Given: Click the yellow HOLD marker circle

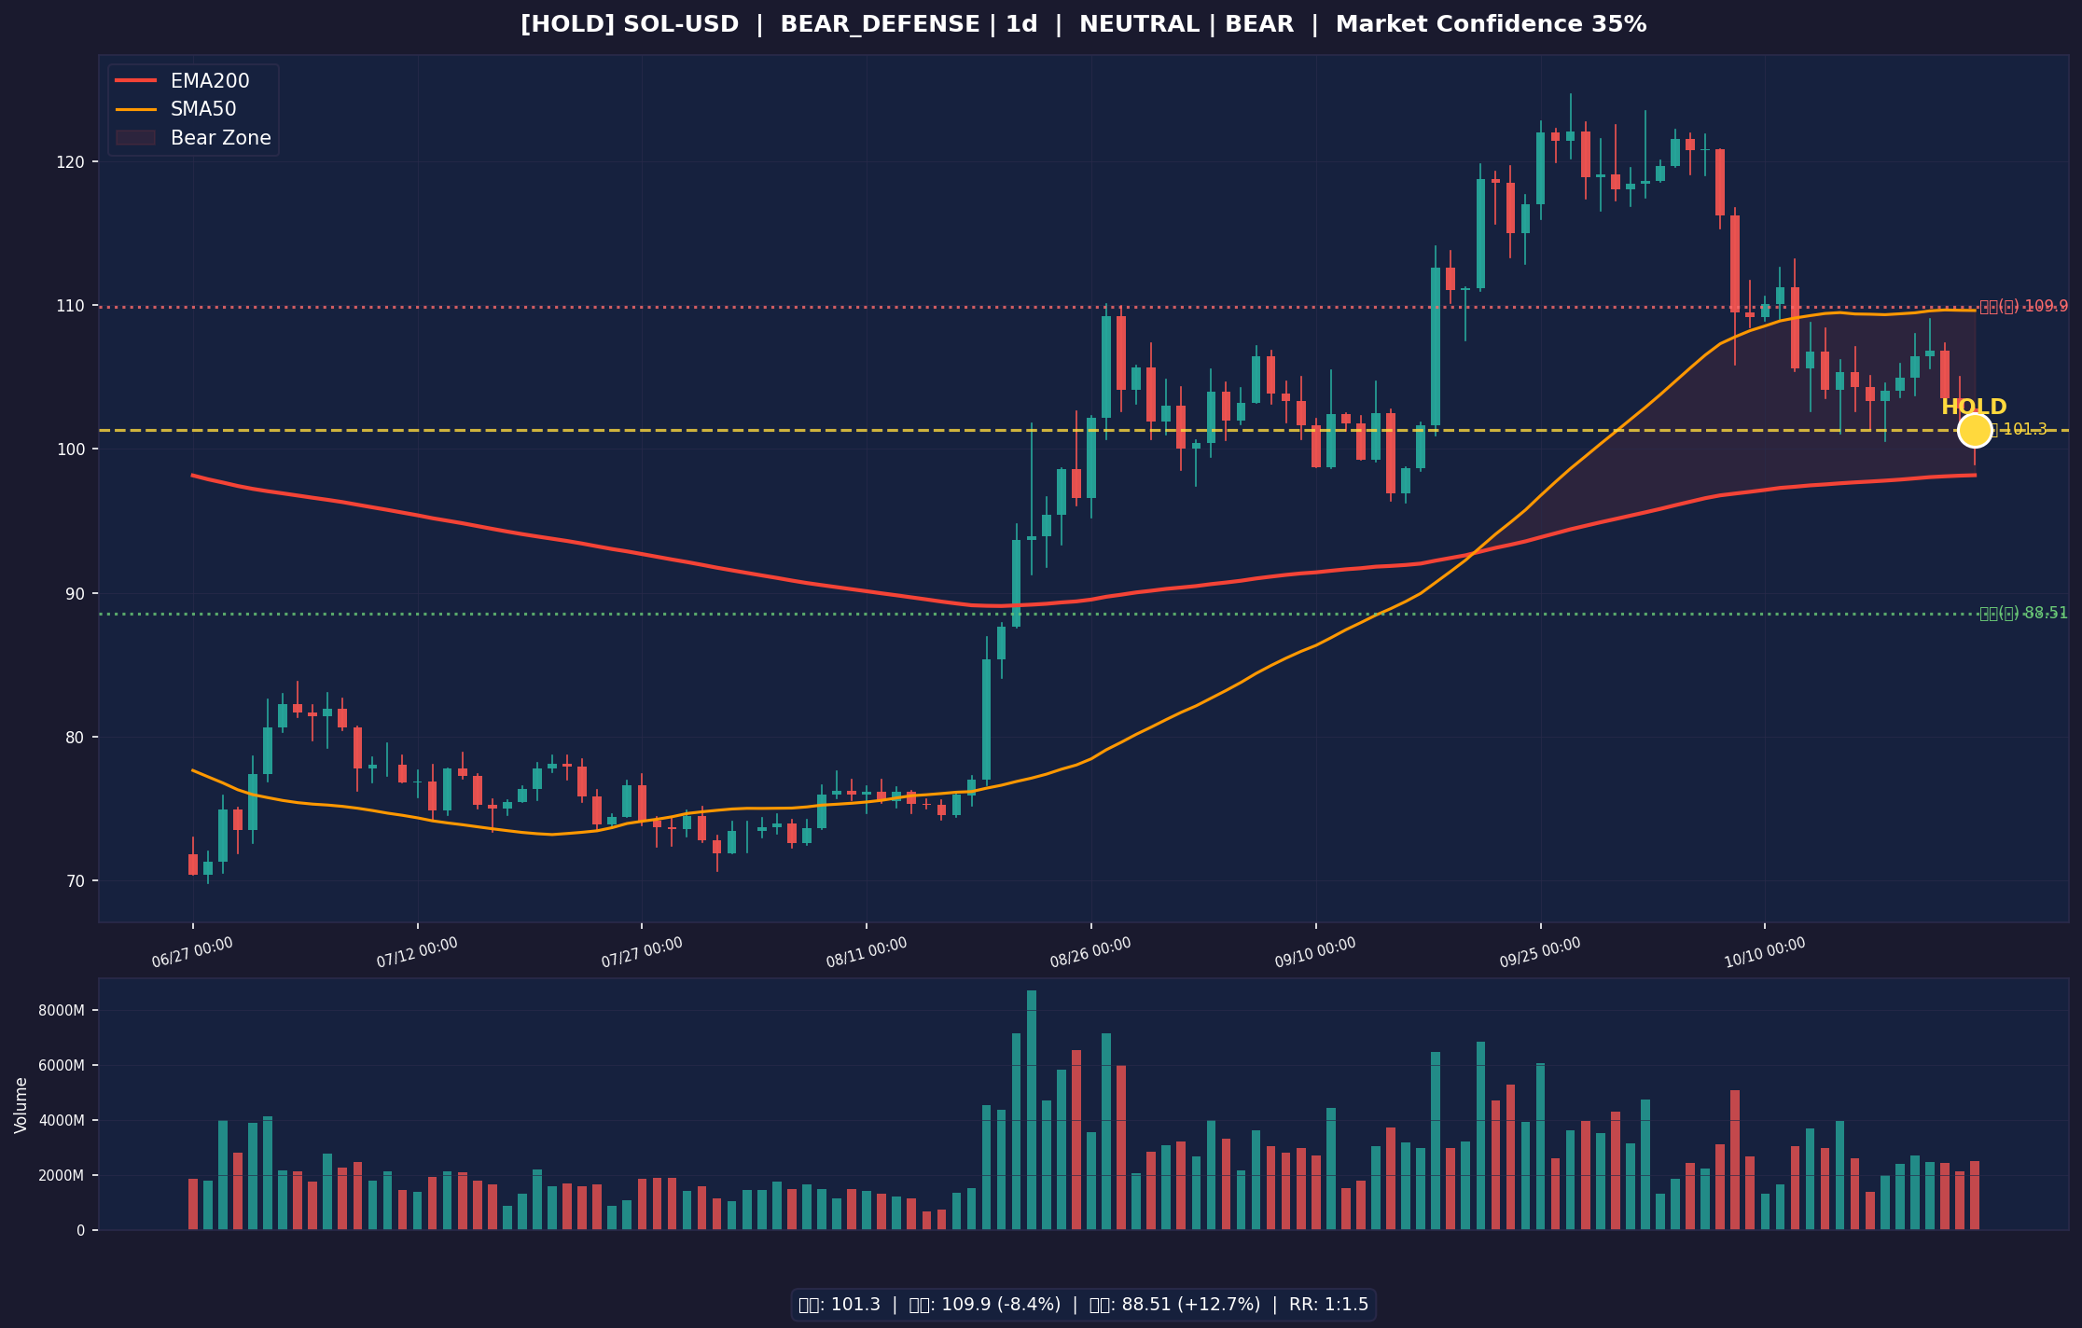Looking at the screenshot, I should tap(1975, 430).
